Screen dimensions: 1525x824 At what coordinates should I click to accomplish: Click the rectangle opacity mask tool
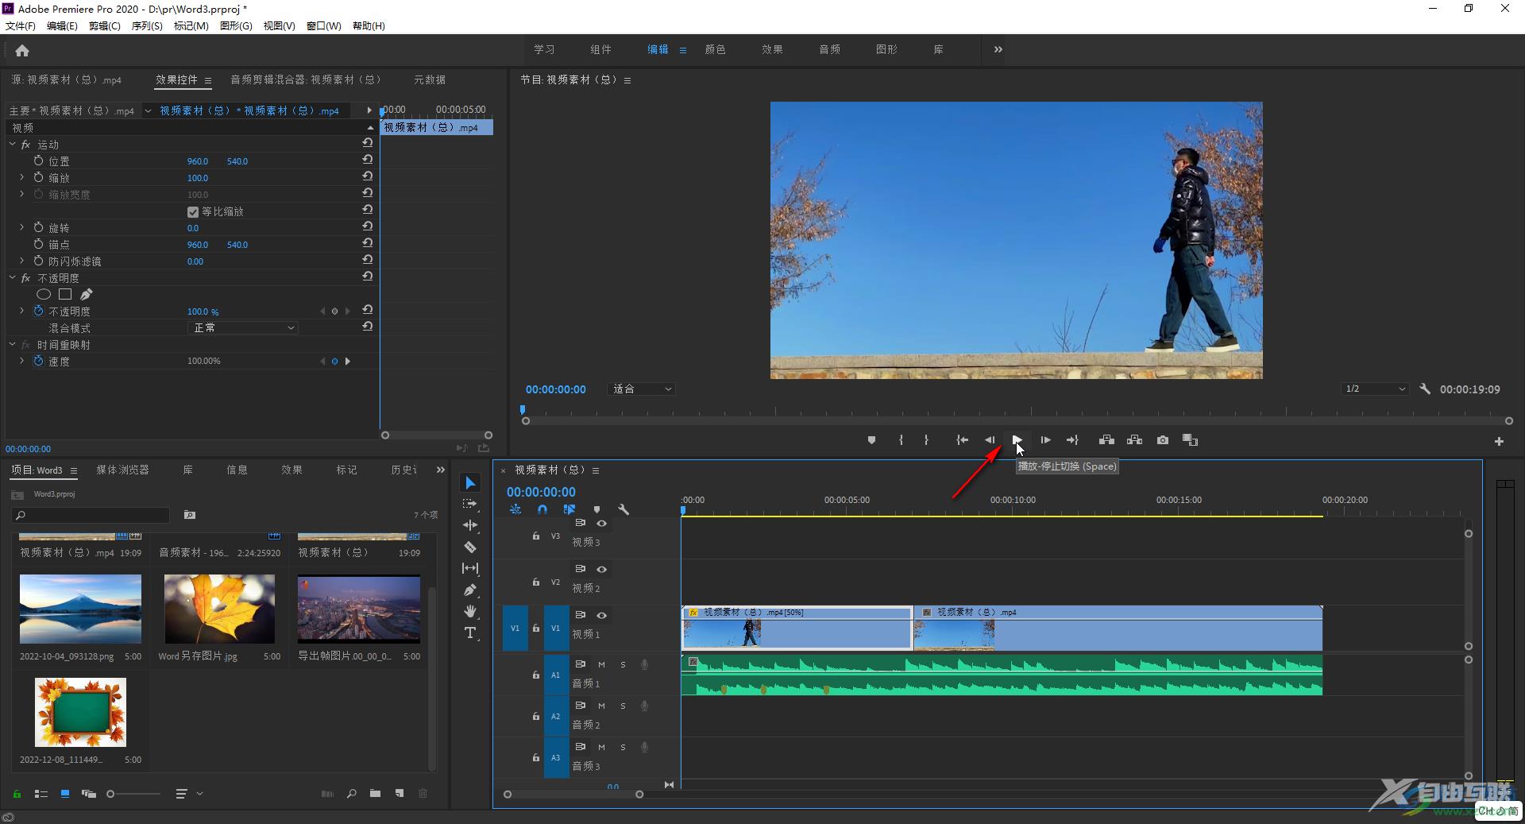65,295
